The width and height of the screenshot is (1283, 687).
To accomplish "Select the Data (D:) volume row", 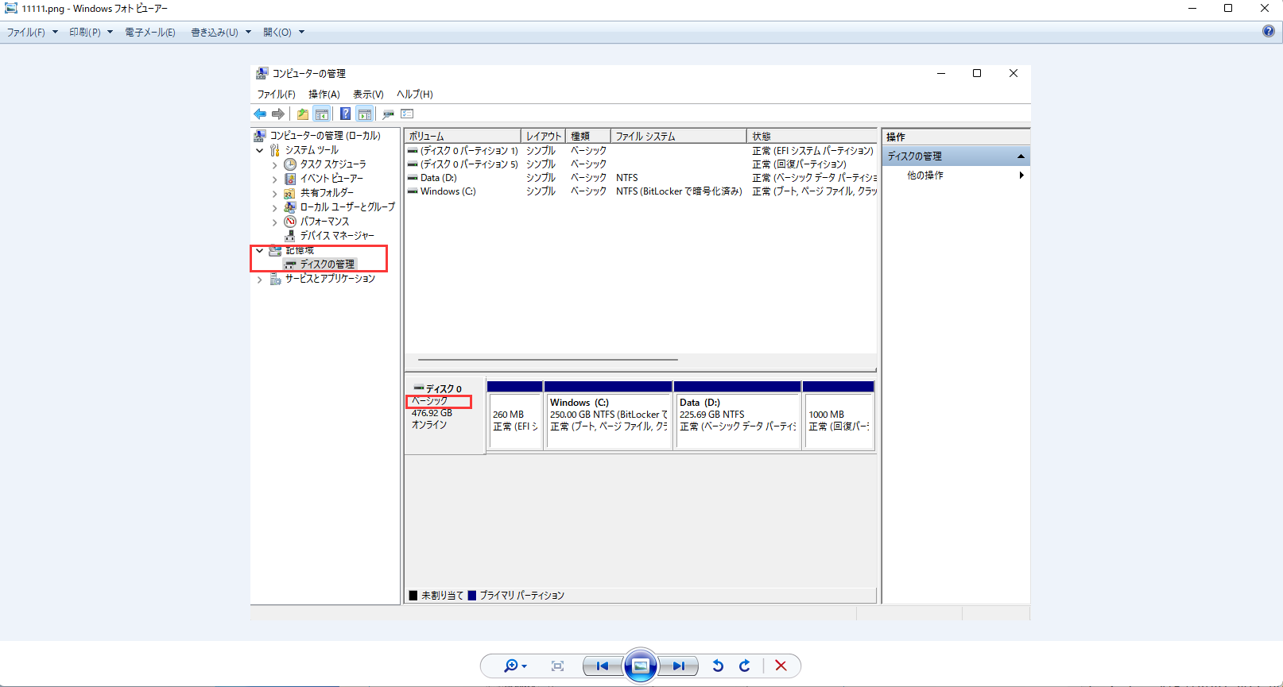I will point(641,178).
